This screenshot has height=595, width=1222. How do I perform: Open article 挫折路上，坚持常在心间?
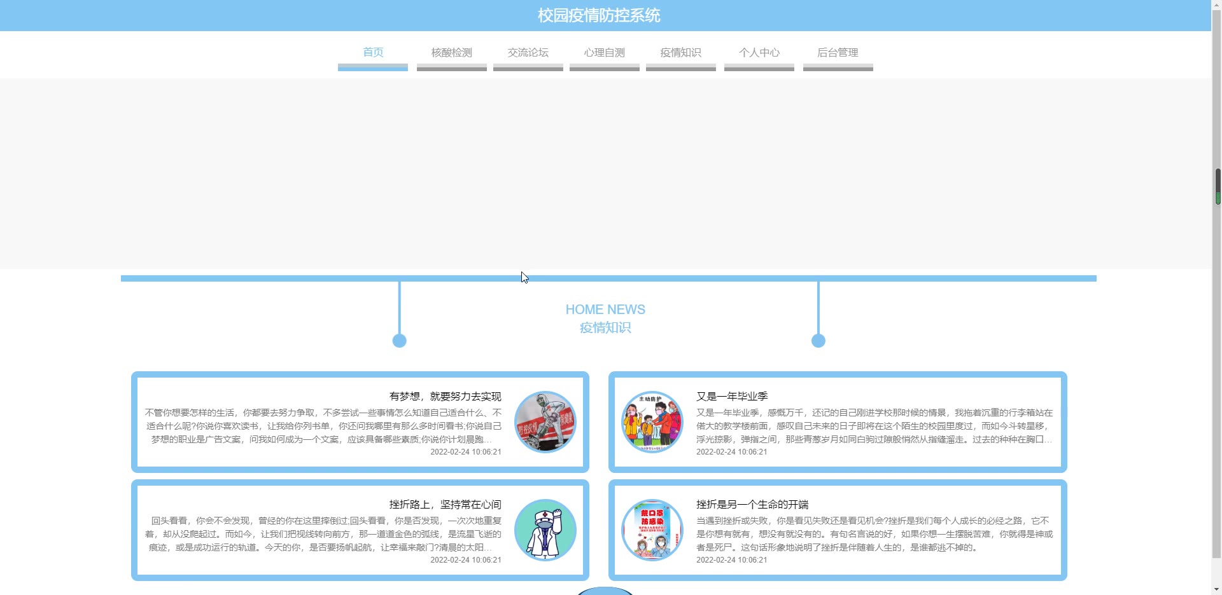445,505
